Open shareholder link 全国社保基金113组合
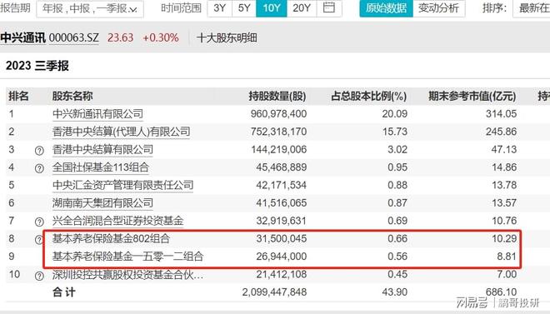Viewport: 550px width, 314px height. (101, 167)
